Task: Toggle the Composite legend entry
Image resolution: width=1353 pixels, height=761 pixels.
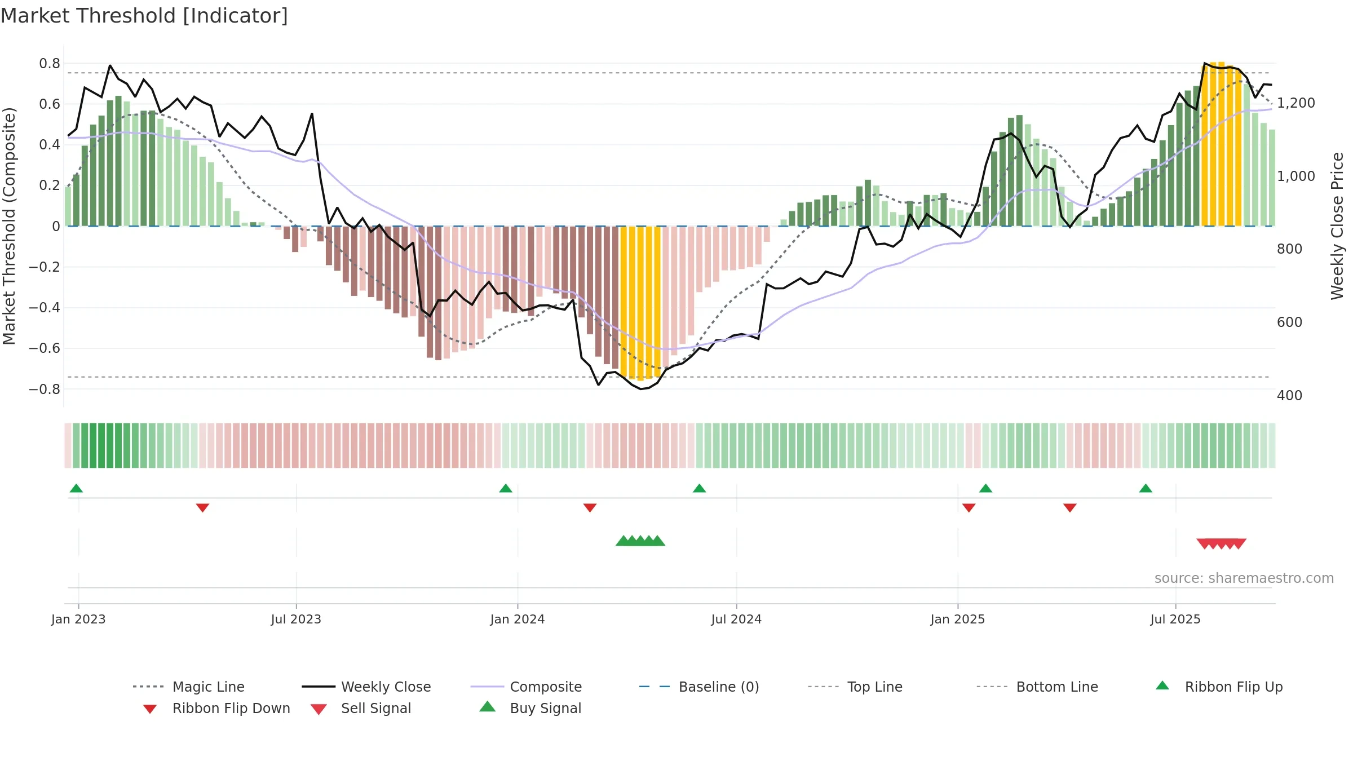Action: point(526,687)
